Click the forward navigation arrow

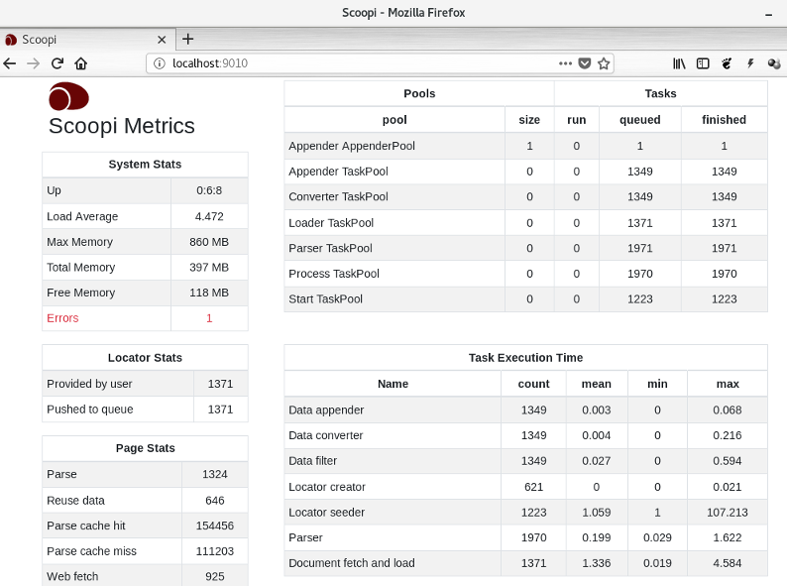click(x=33, y=63)
